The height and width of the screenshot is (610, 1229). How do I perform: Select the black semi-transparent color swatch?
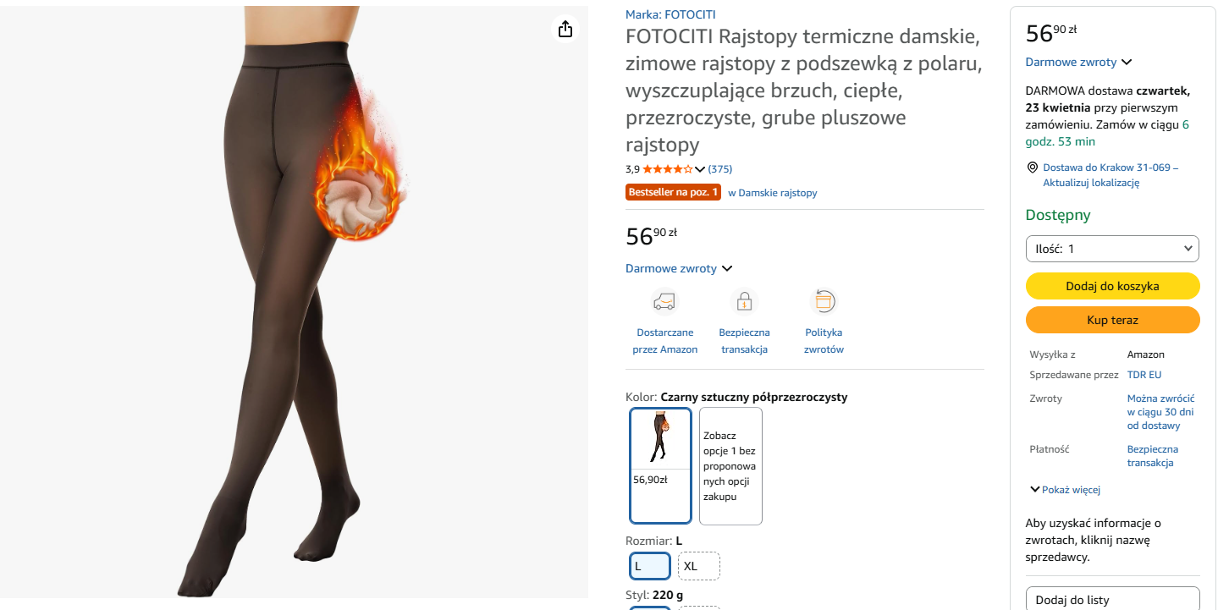tap(660, 465)
